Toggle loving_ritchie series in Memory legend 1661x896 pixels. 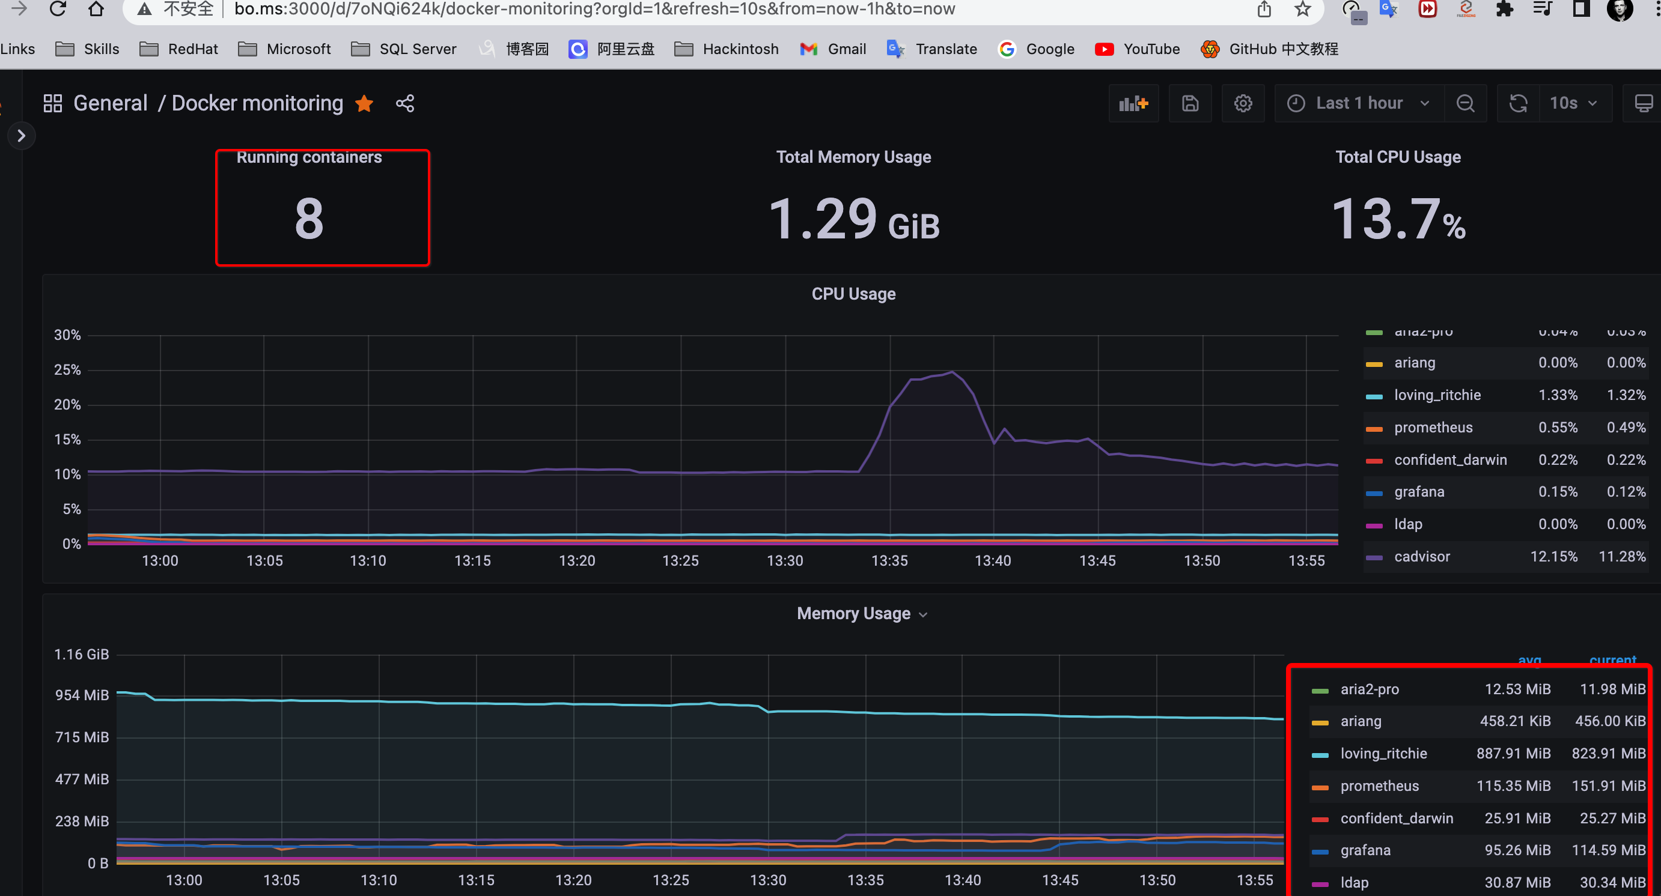click(x=1383, y=753)
